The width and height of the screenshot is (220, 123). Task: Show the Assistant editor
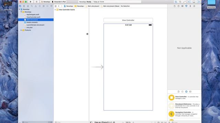tap(180, 2)
